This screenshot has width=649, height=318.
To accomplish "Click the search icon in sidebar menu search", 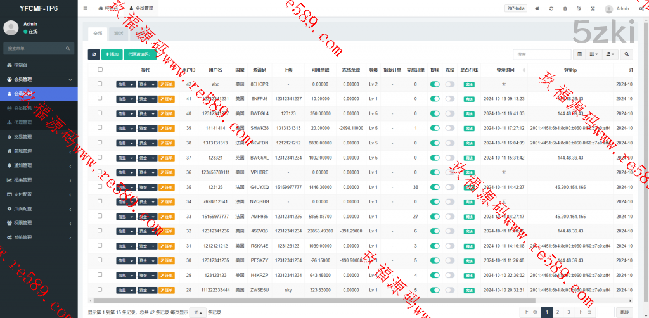I will [x=68, y=48].
